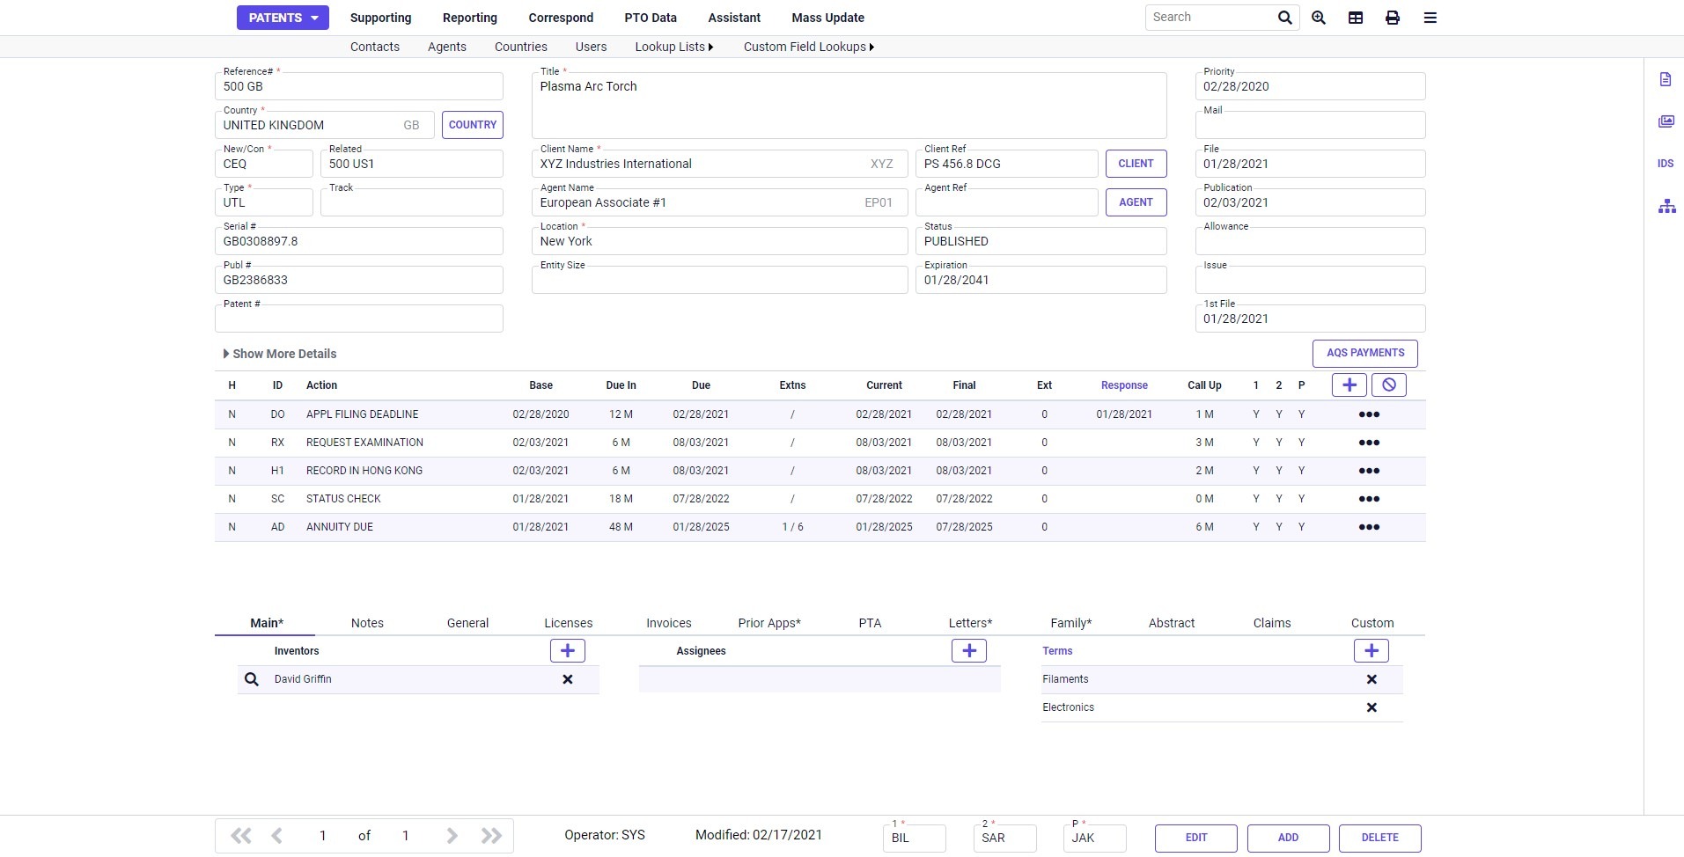Open the PATENTS module dropdown
Image resolution: width=1684 pixels, height=857 pixels.
283,18
